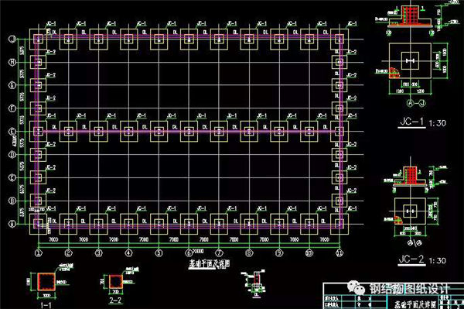Pick the JC-1 plan detail column symbol

[x=410, y=61]
